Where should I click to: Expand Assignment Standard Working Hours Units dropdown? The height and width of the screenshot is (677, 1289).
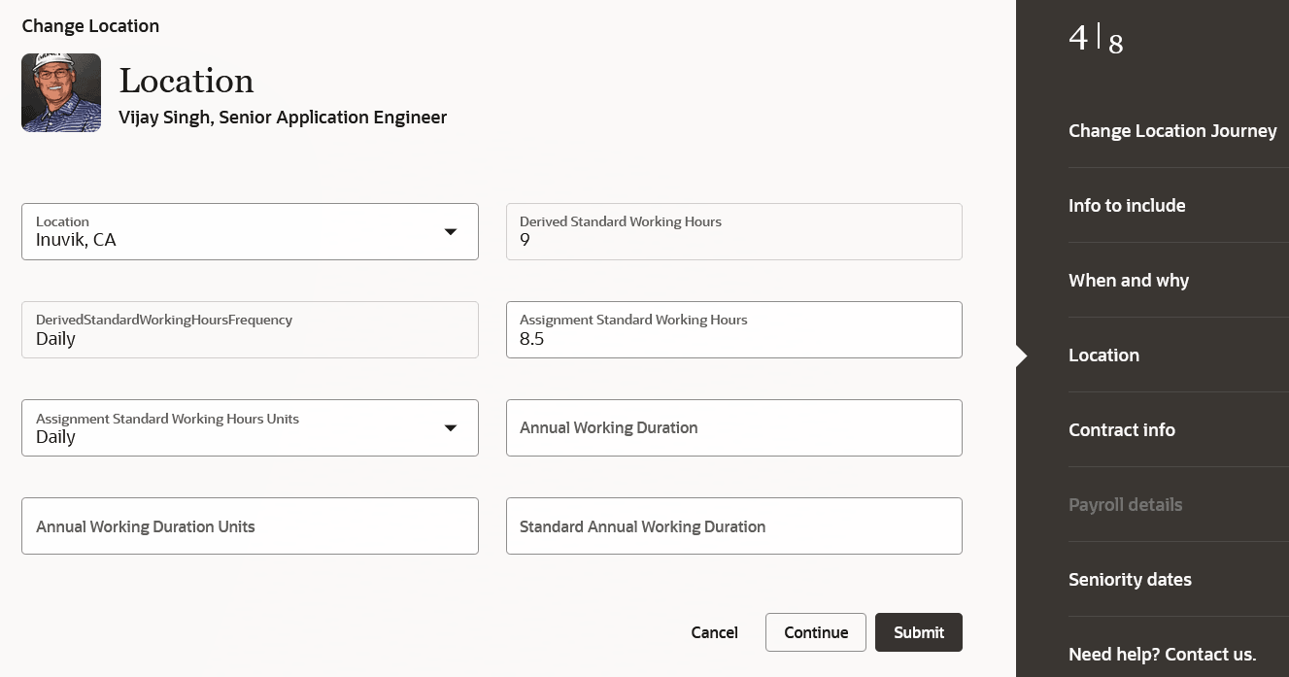[x=451, y=427]
